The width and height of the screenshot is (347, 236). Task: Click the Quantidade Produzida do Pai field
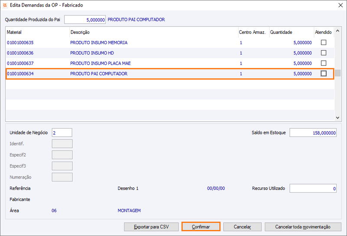coord(85,19)
